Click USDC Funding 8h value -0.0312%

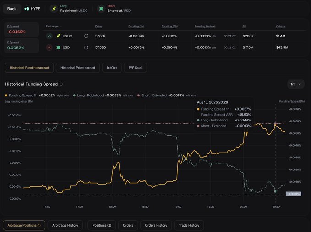click(169, 36)
